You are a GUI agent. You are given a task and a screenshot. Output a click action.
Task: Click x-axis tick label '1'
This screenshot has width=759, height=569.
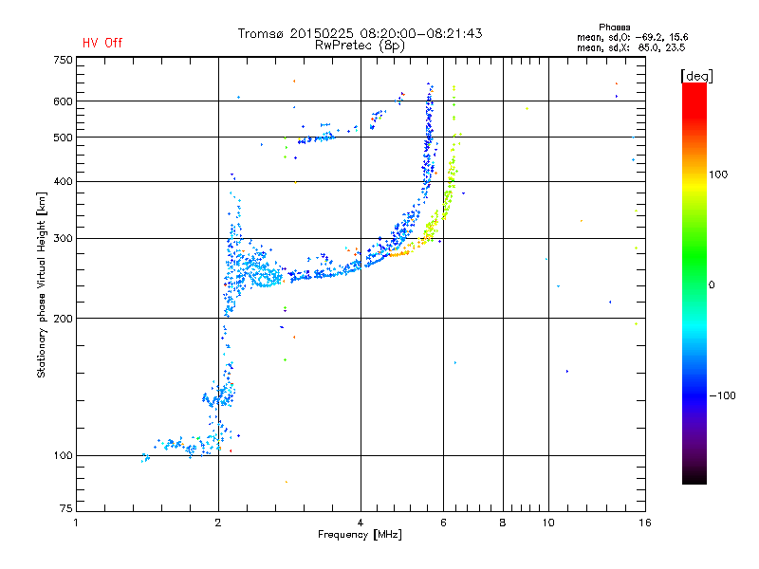point(76,523)
